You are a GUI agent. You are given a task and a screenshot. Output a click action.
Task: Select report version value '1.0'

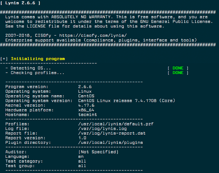(82, 138)
